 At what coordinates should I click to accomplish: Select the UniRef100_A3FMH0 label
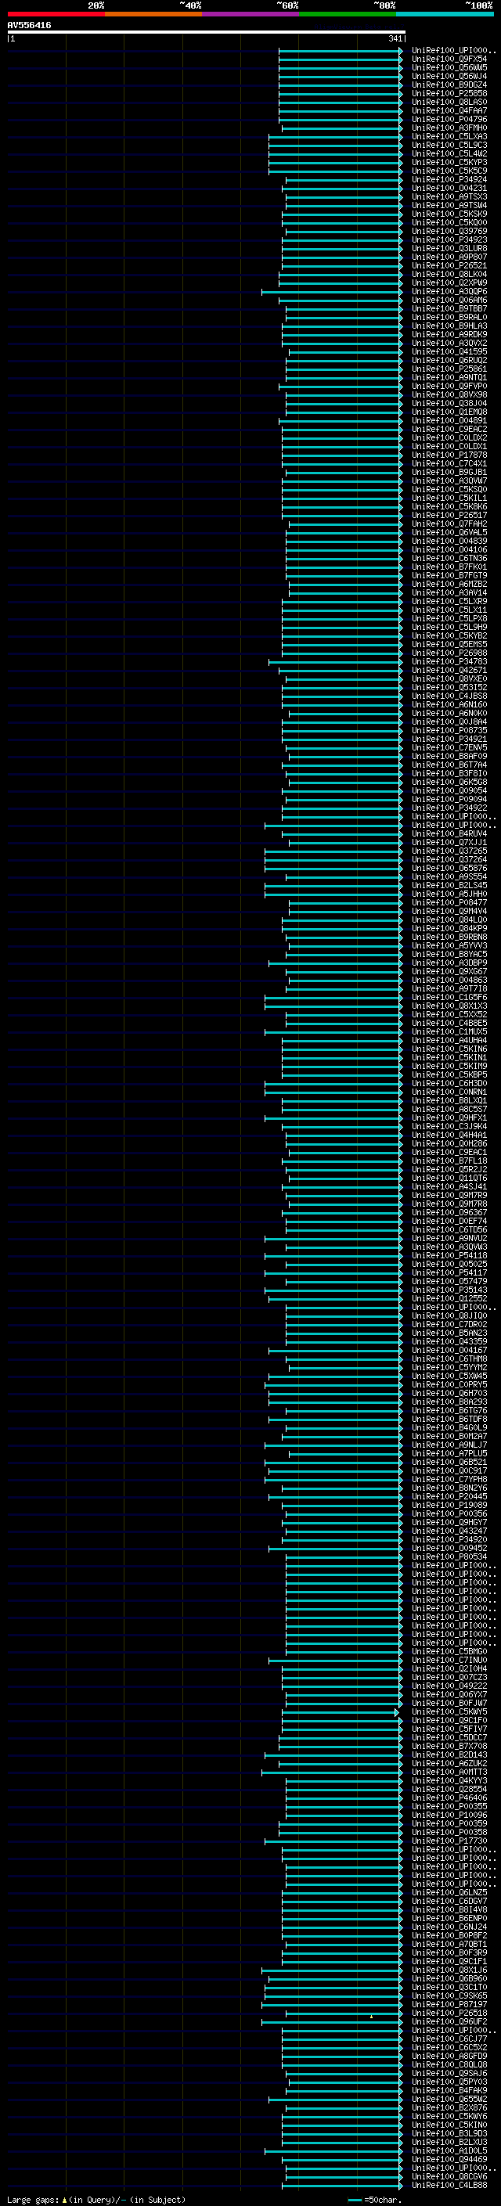pos(449,128)
